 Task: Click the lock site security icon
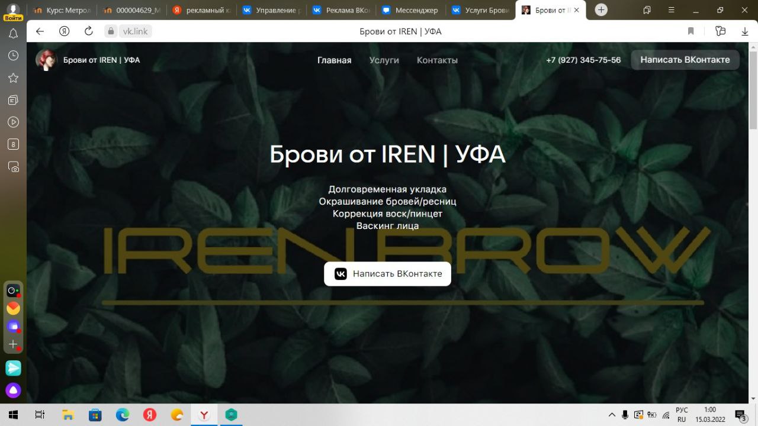[110, 31]
